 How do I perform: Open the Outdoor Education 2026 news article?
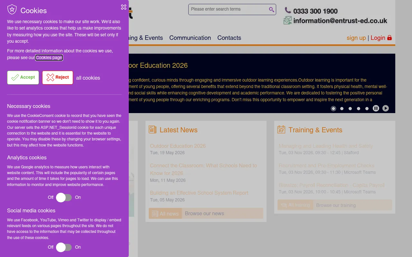(178, 146)
